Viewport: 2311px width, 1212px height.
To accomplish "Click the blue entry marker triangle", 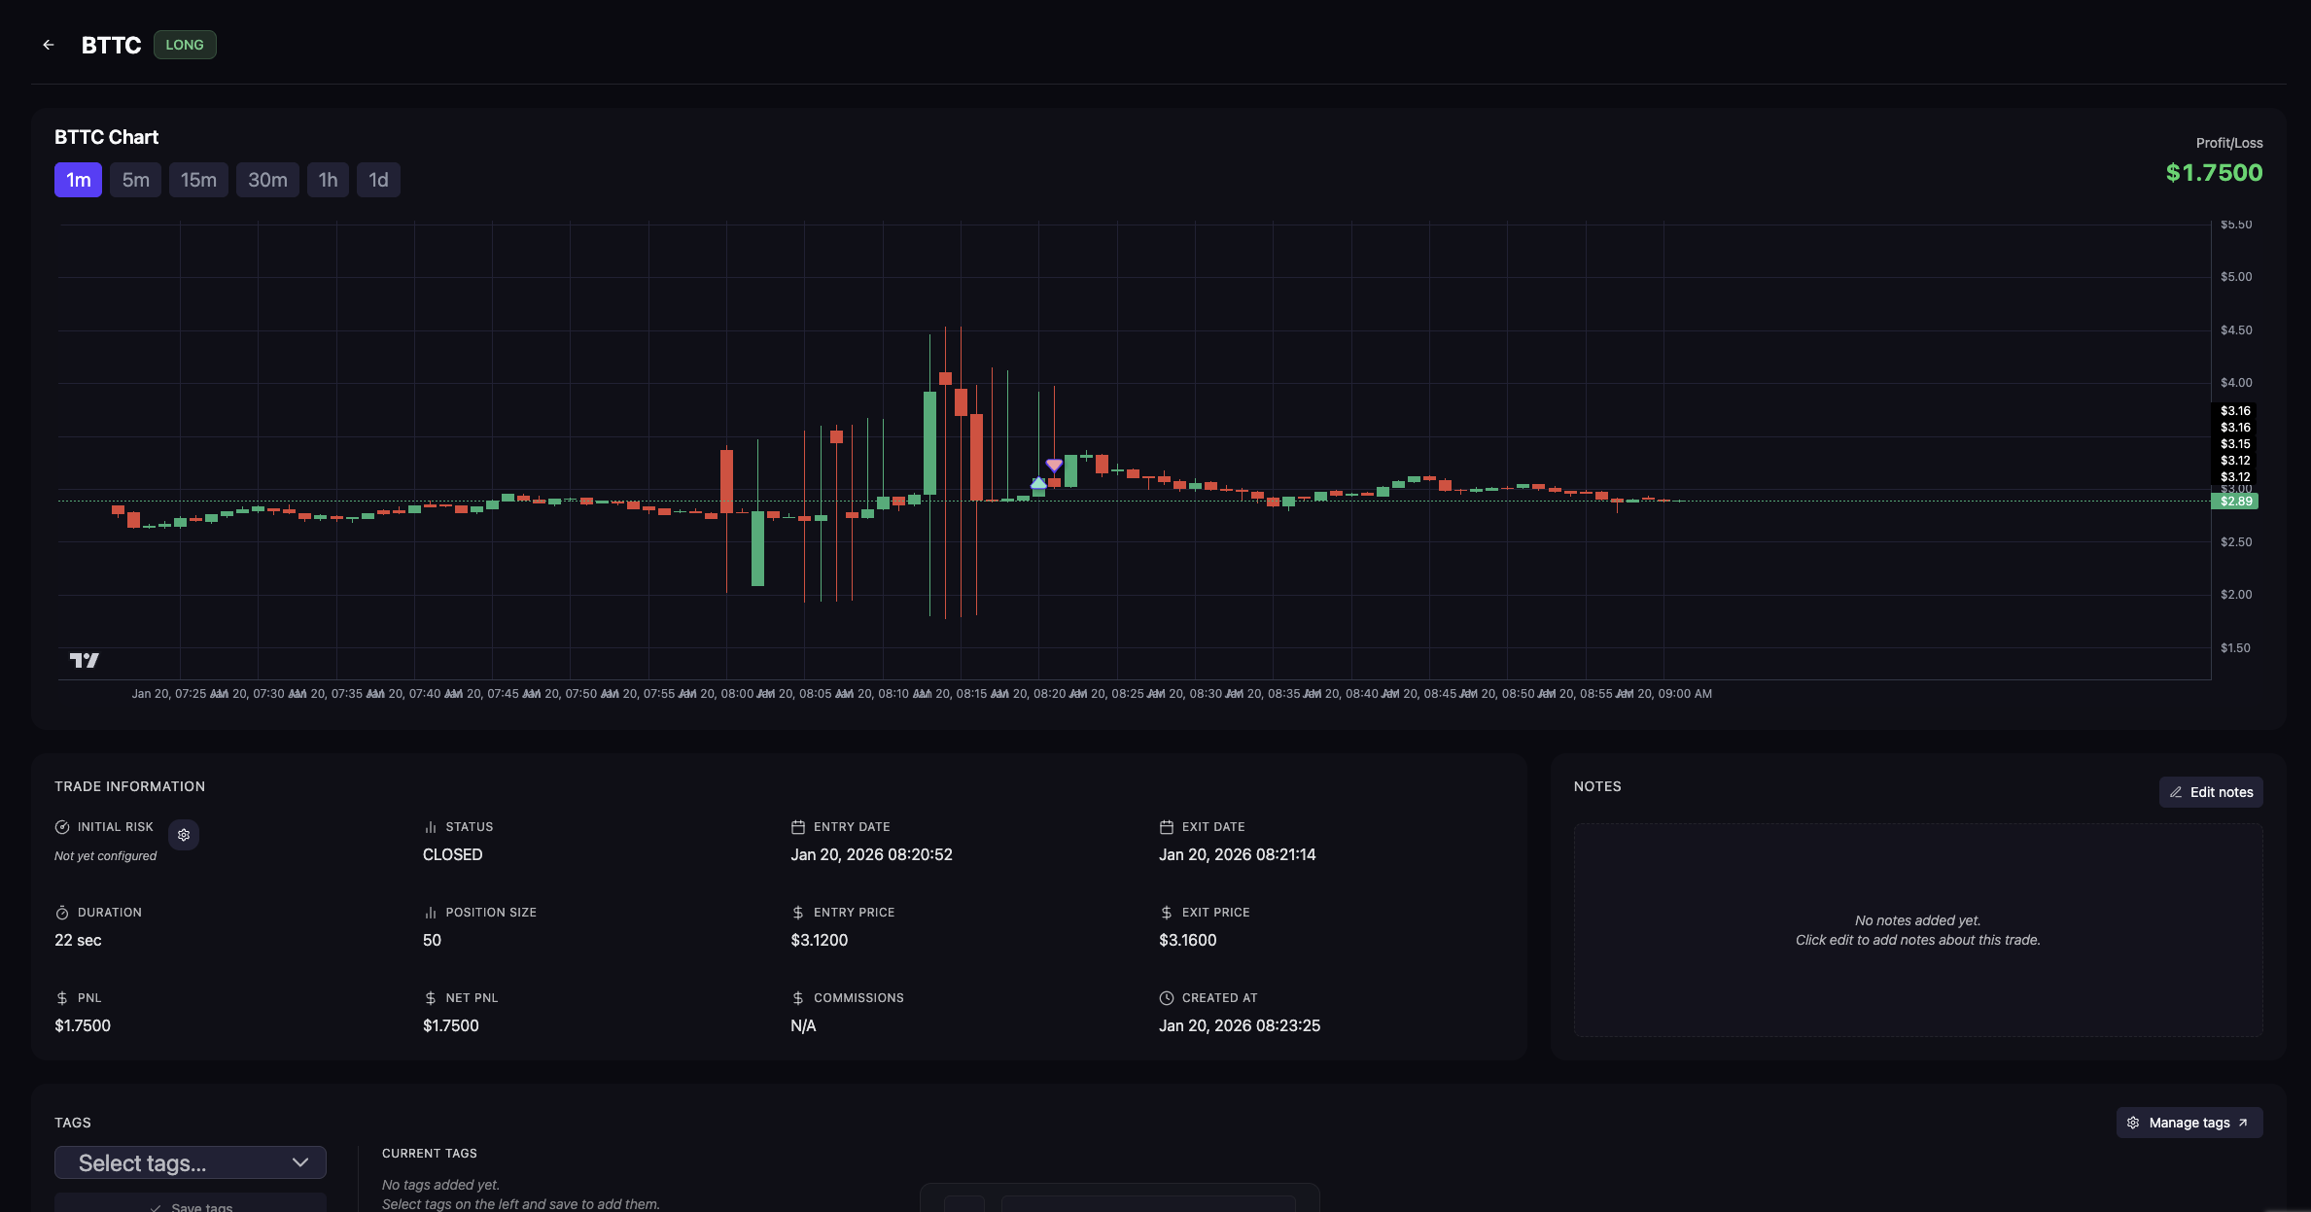I will (1038, 482).
